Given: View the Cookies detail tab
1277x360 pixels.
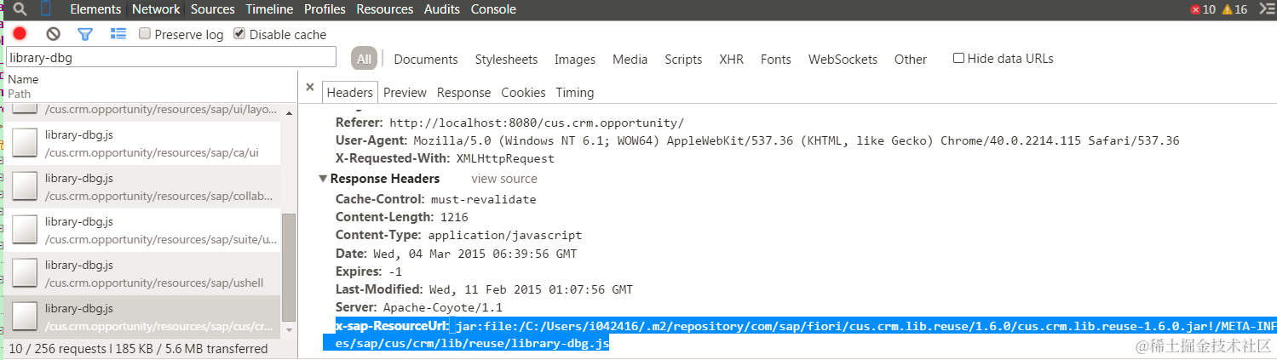Looking at the screenshot, I should (523, 92).
